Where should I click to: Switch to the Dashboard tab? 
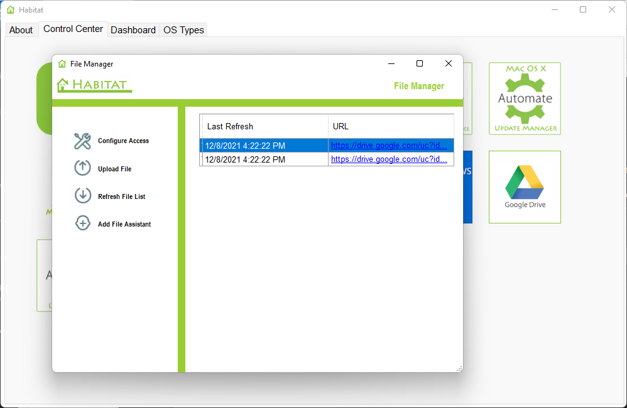(133, 30)
